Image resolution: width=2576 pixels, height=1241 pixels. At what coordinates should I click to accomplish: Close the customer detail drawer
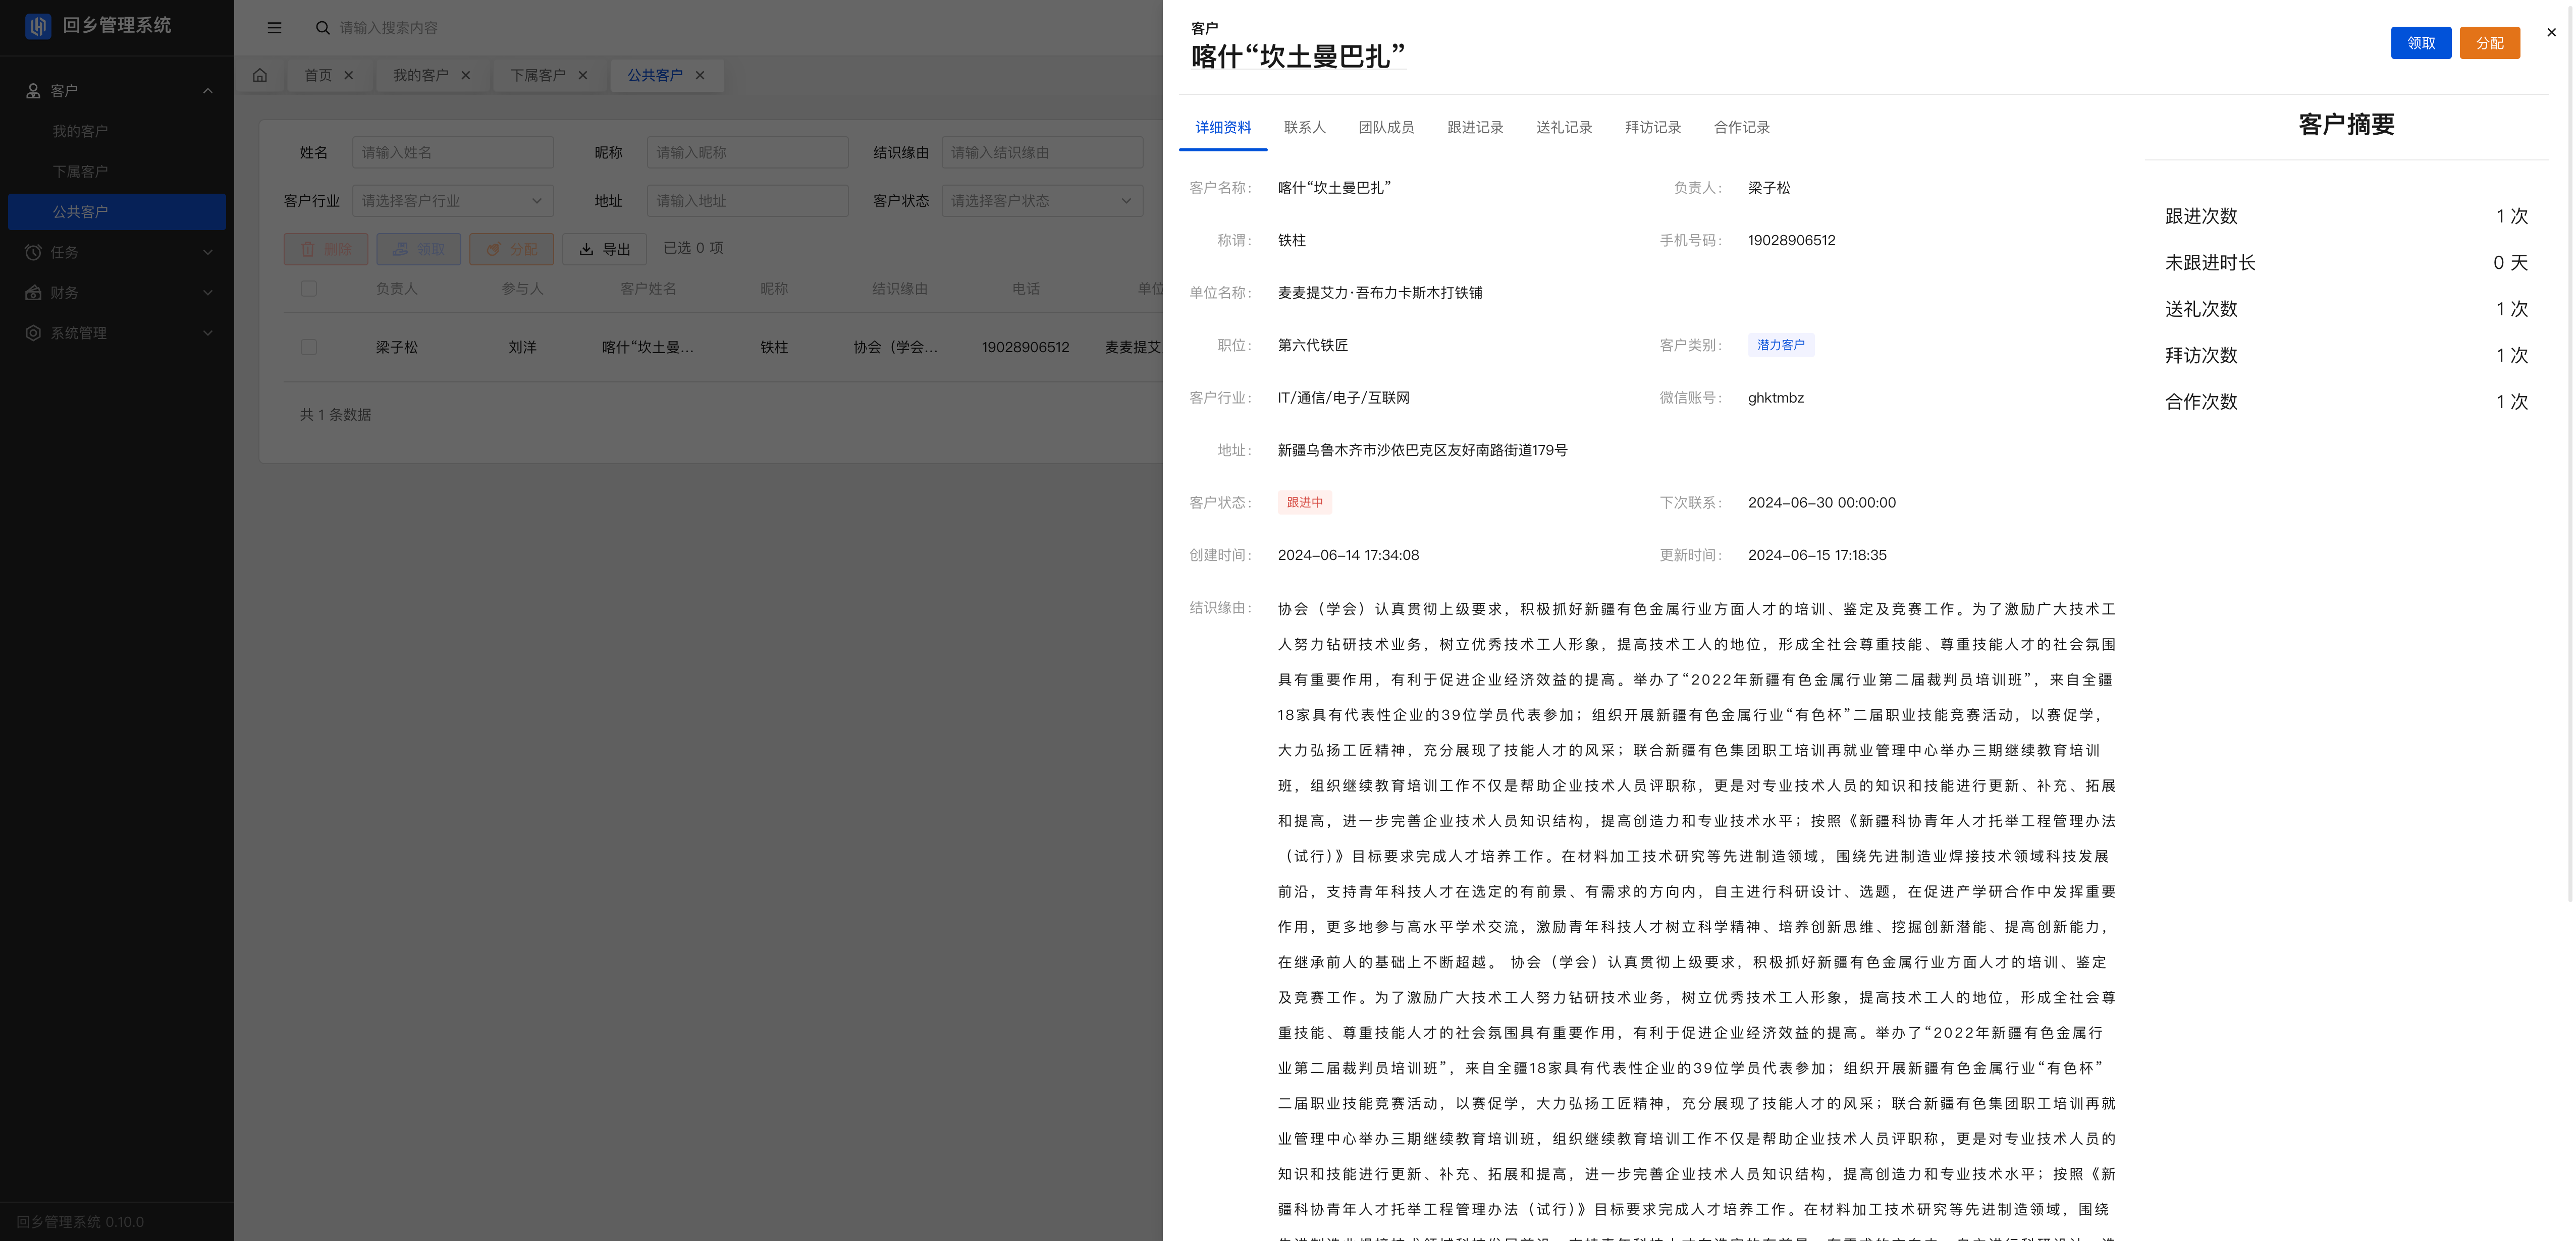(x=2551, y=32)
